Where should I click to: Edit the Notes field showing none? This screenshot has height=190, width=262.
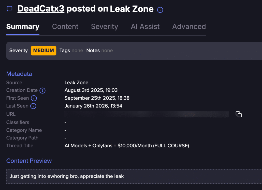click(107, 51)
